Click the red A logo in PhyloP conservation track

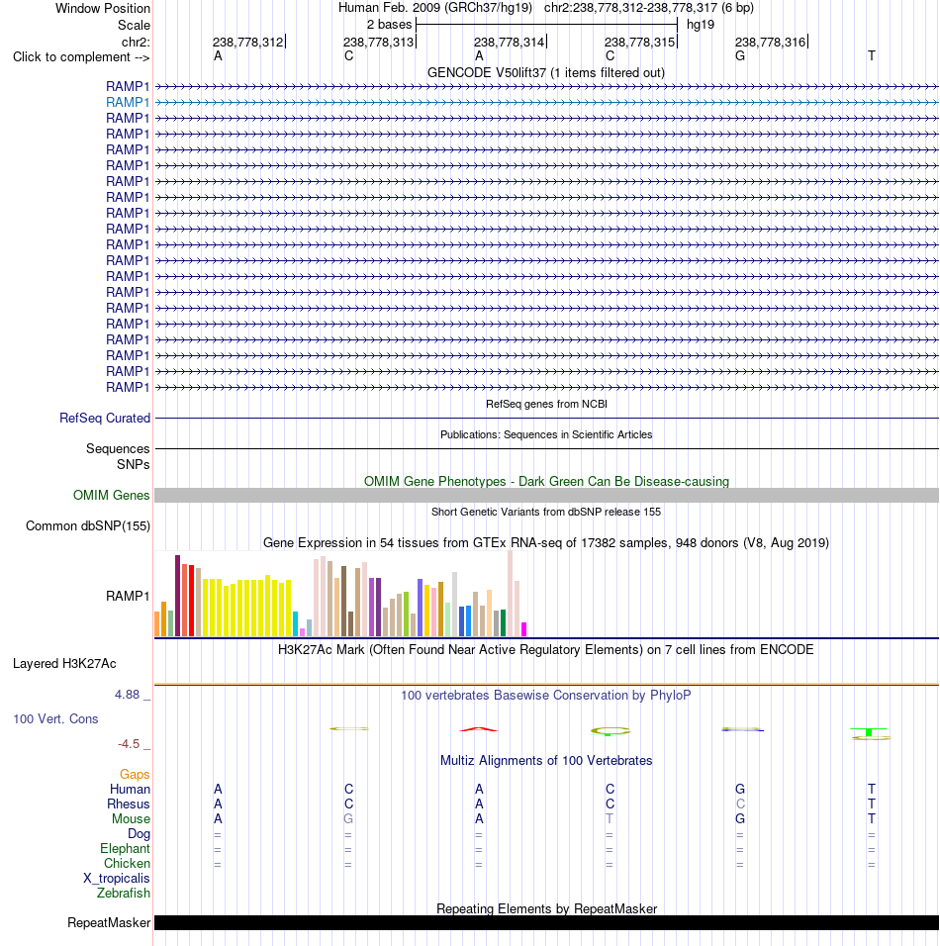(479, 729)
